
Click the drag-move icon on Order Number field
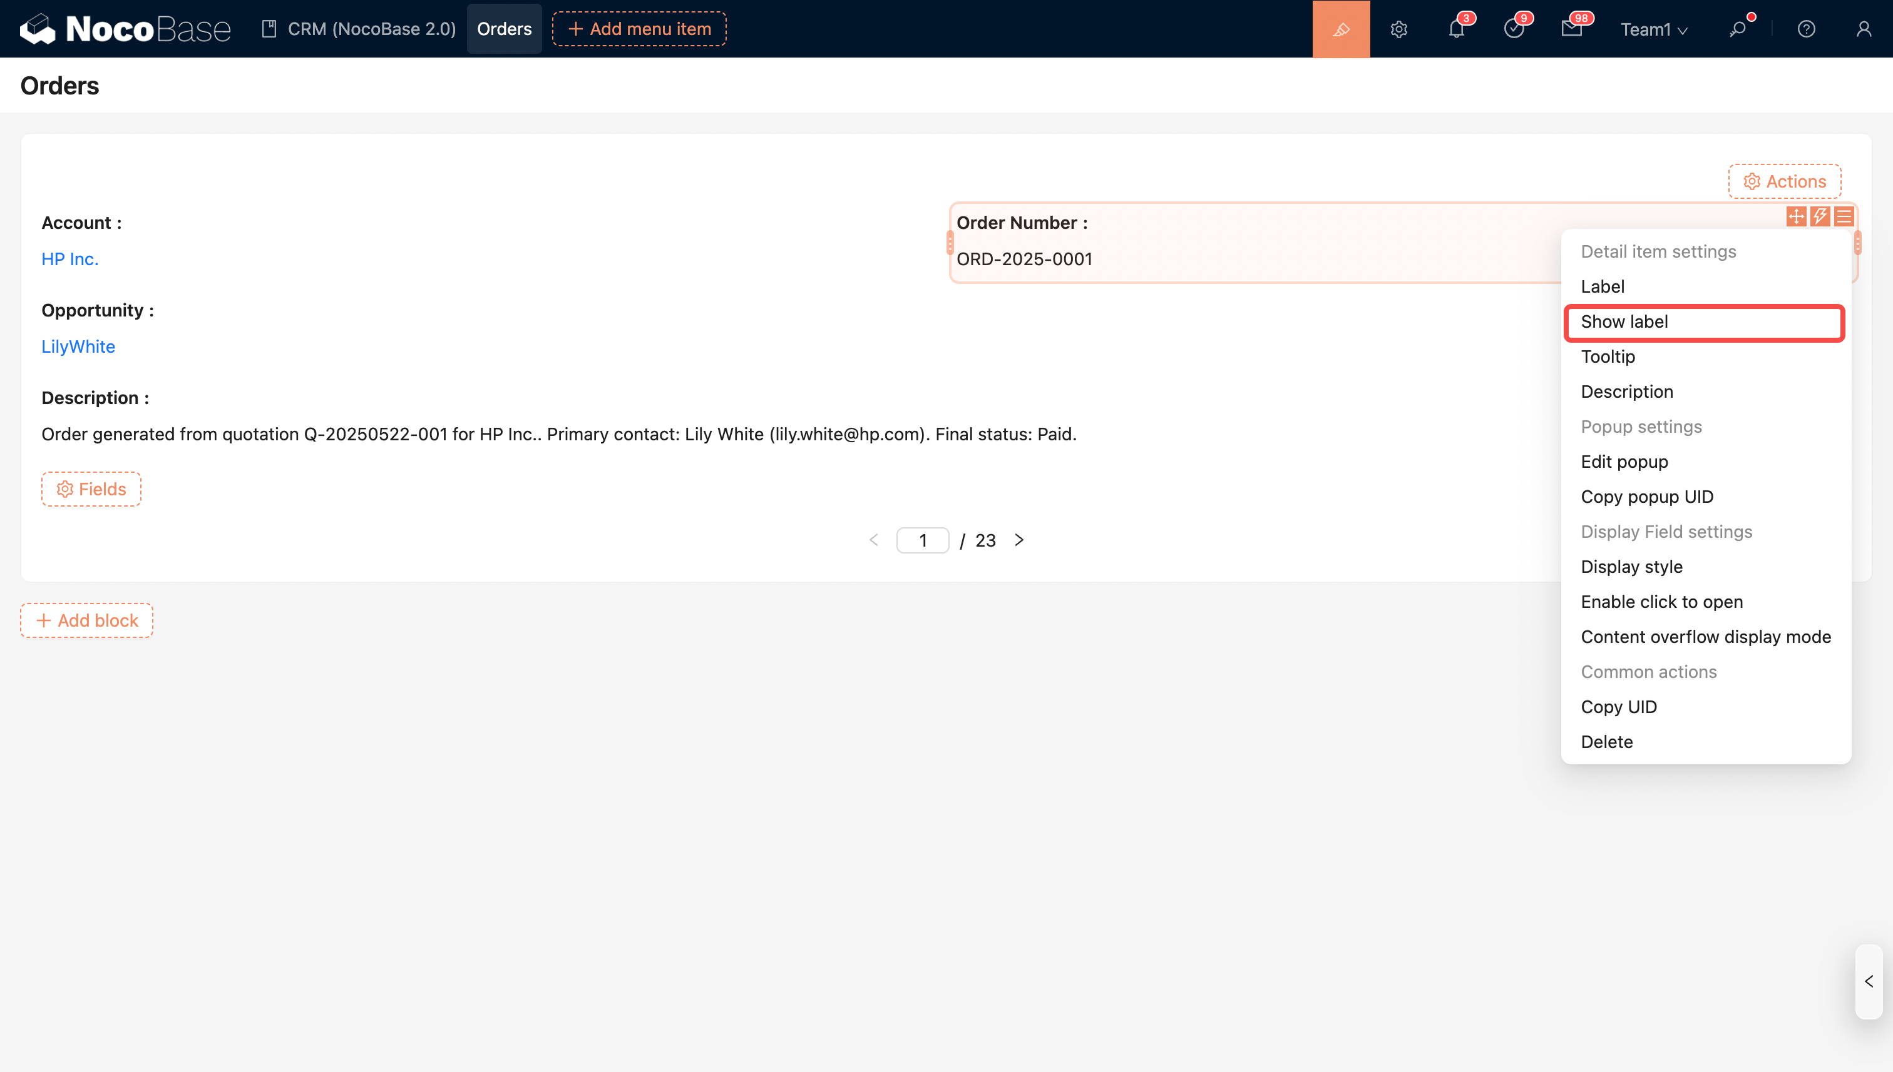[1796, 216]
